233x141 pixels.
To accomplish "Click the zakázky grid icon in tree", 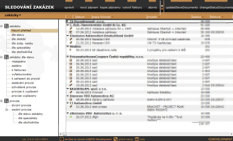I will [x=6, y=26].
